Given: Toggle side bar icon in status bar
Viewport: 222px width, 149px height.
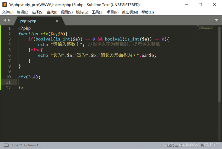Looking at the screenshot, I should pyautogui.click(x=6, y=145).
